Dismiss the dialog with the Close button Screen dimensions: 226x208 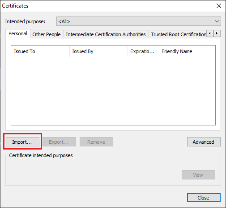pyautogui.click(x=204, y=198)
